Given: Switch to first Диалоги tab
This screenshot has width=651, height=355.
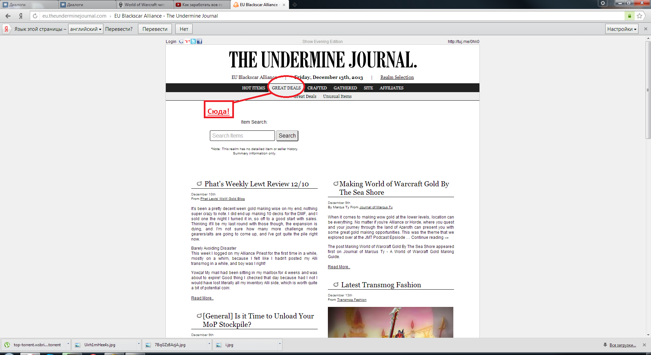Looking at the screenshot, I should [x=29, y=5].
